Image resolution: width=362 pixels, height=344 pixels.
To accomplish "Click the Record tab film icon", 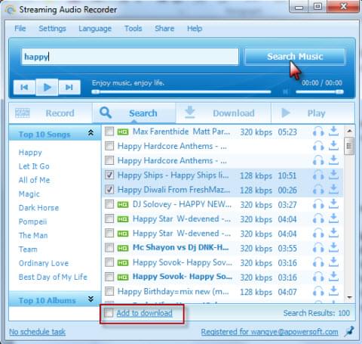I will tap(23, 113).
